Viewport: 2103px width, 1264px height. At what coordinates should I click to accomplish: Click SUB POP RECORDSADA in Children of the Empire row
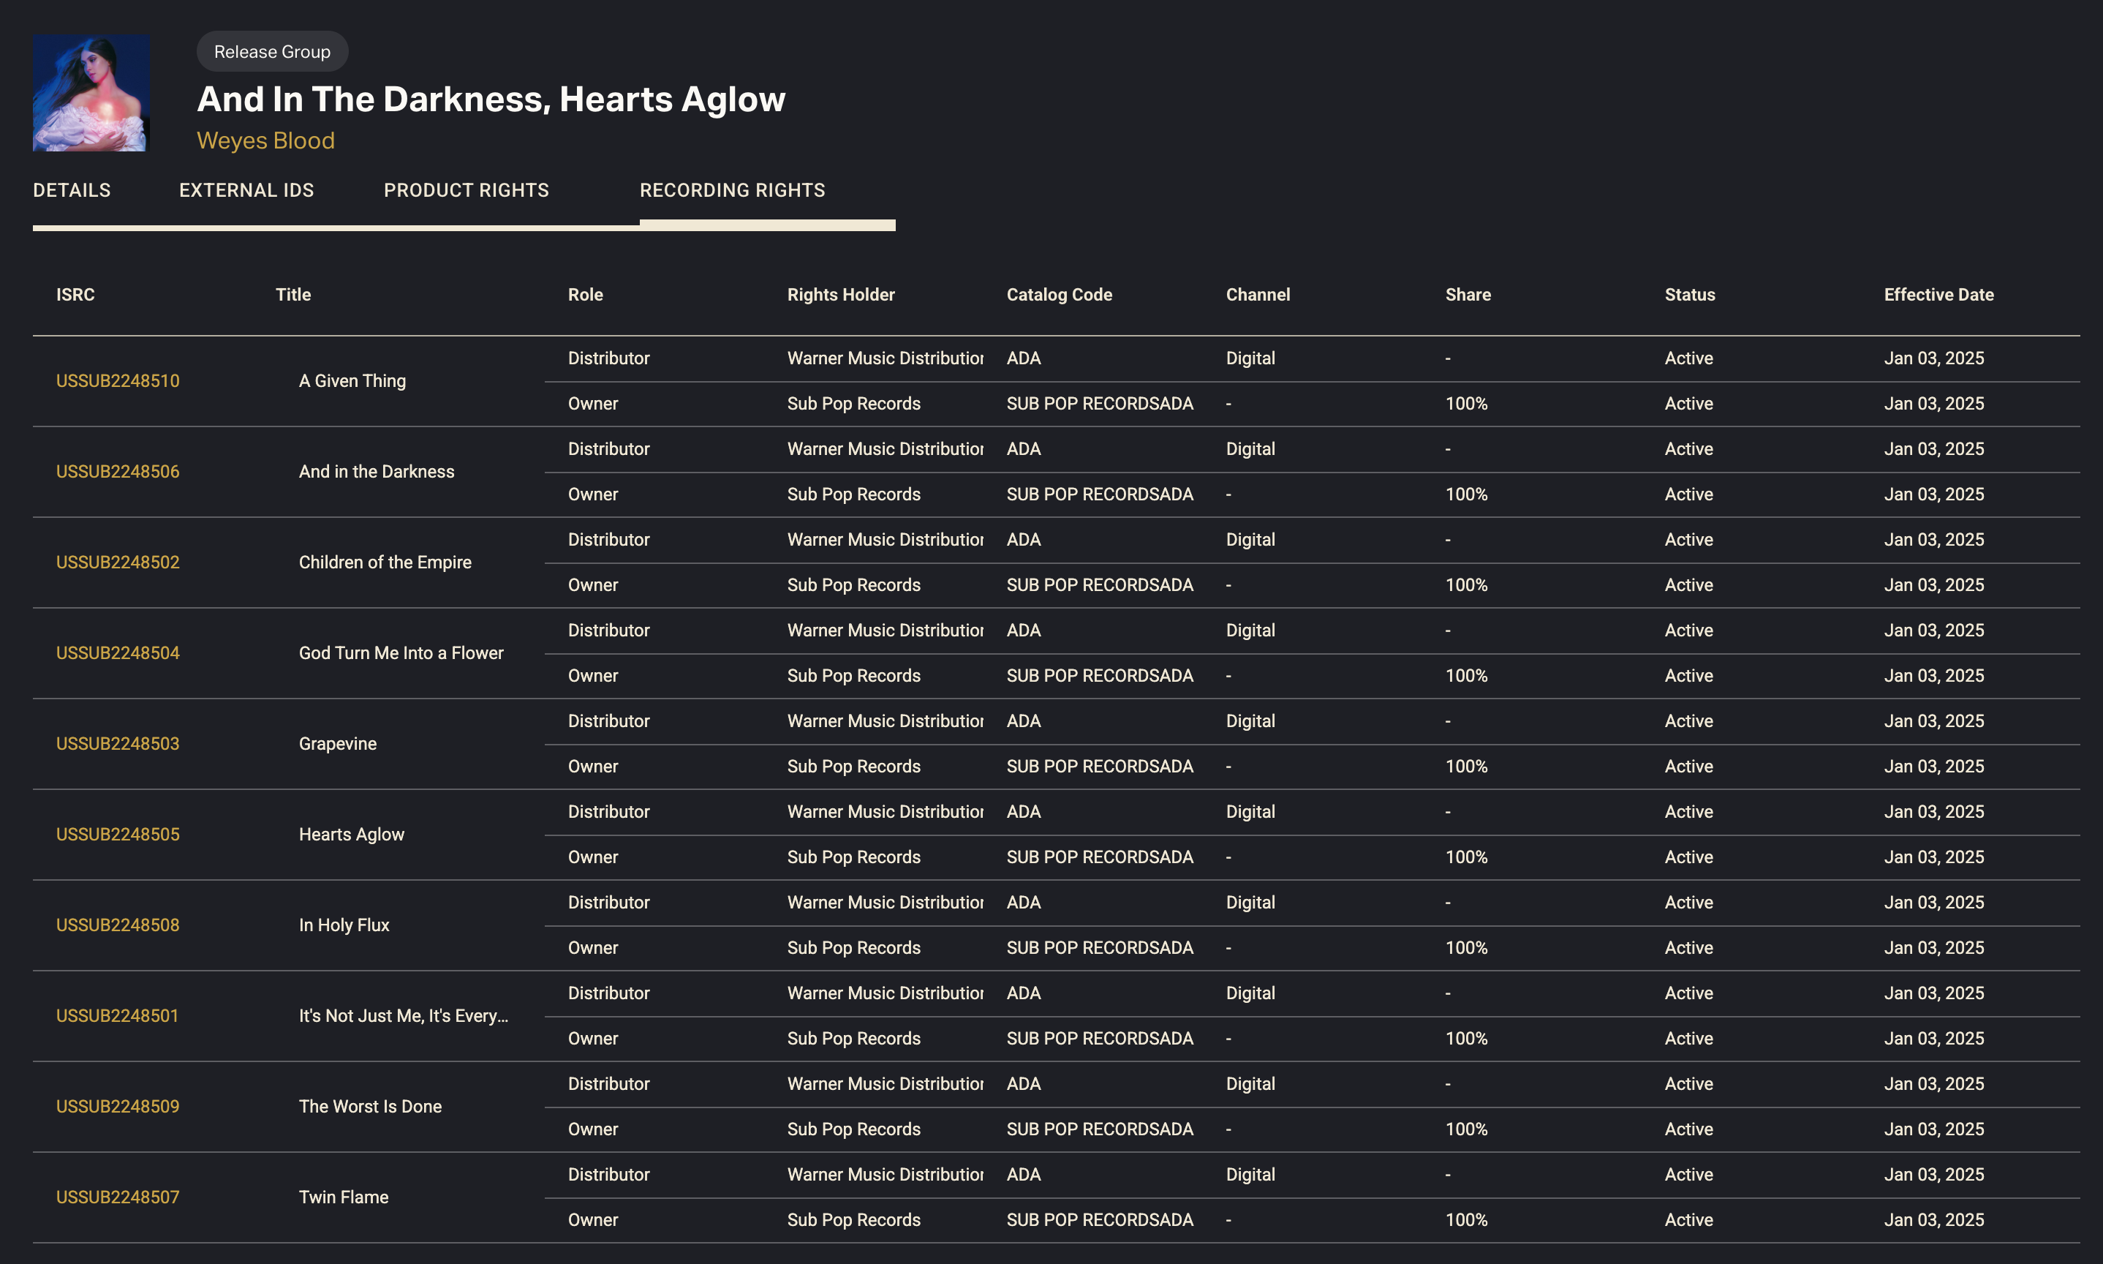(x=1100, y=585)
